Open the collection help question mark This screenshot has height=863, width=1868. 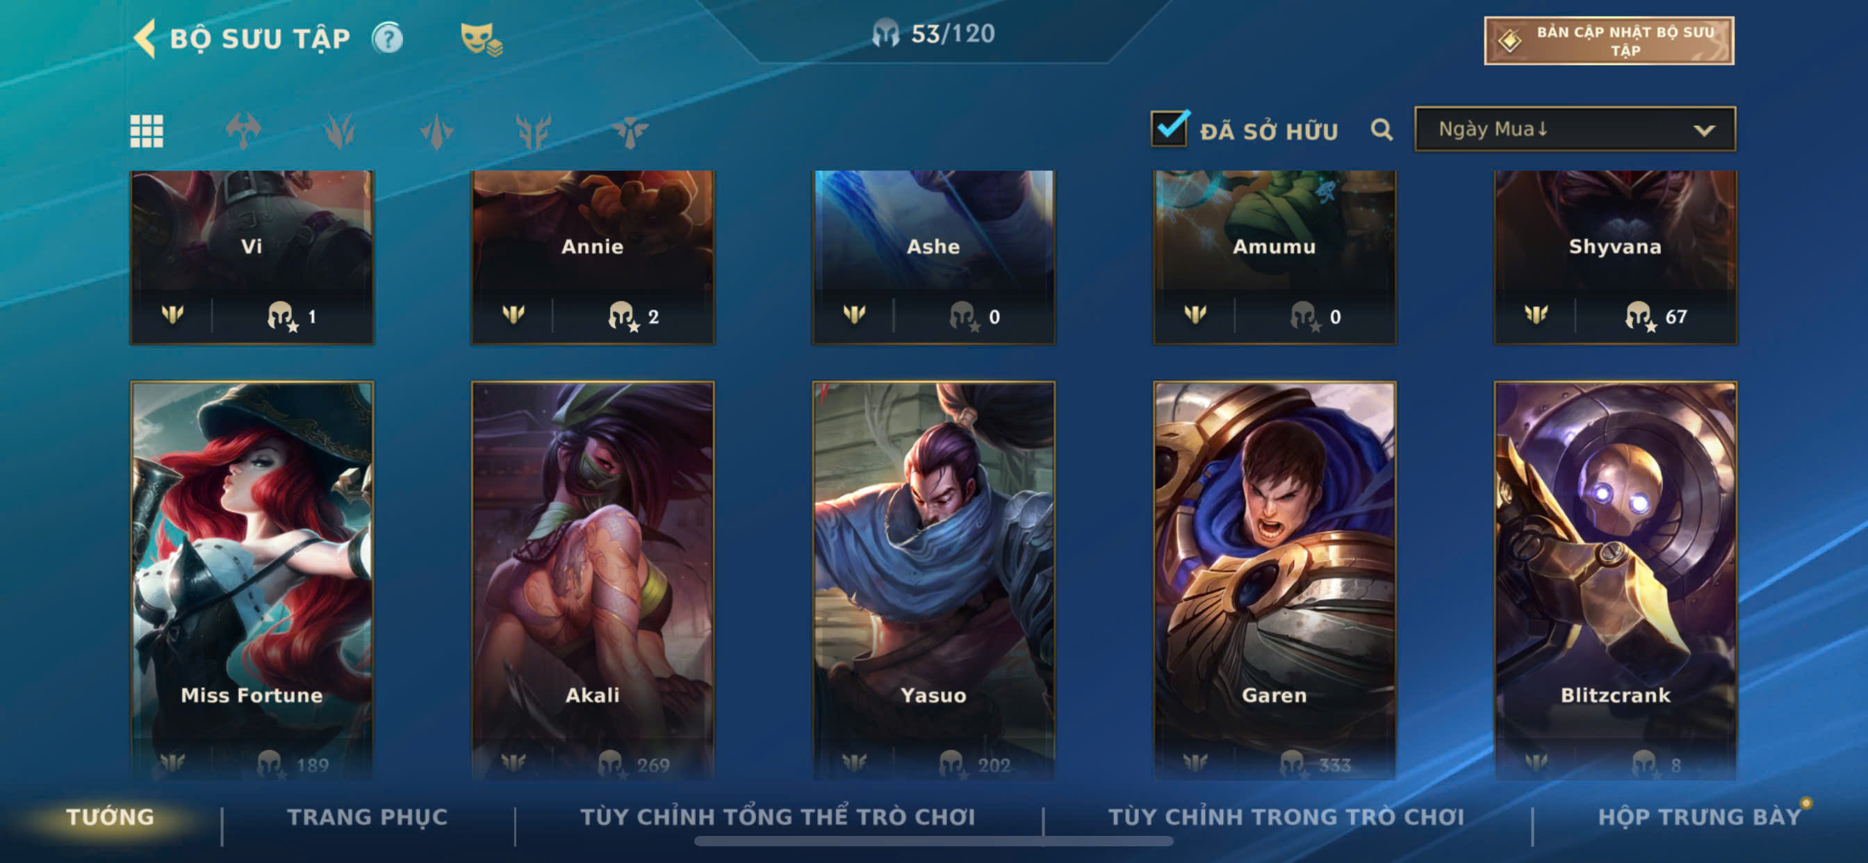point(387,38)
